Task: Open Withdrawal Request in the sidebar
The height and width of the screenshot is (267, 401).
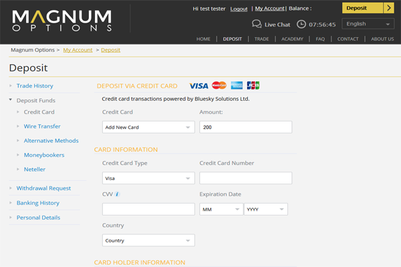Action: (x=43, y=188)
